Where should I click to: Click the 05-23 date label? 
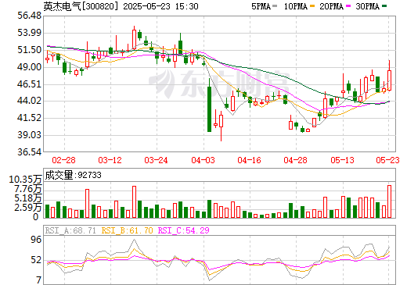387,160
